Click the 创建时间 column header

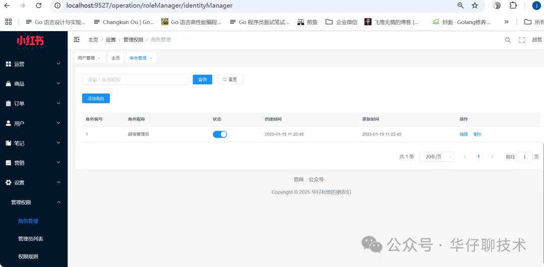click(273, 119)
